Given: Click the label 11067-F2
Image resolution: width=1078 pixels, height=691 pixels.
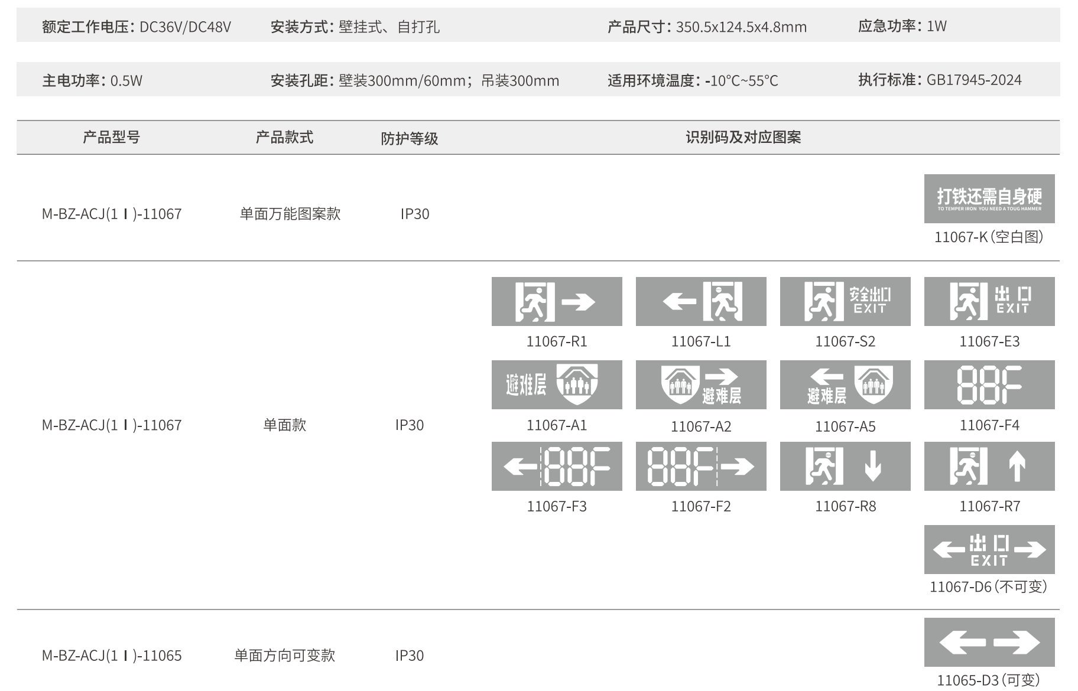Looking at the screenshot, I should pyautogui.click(x=701, y=506).
